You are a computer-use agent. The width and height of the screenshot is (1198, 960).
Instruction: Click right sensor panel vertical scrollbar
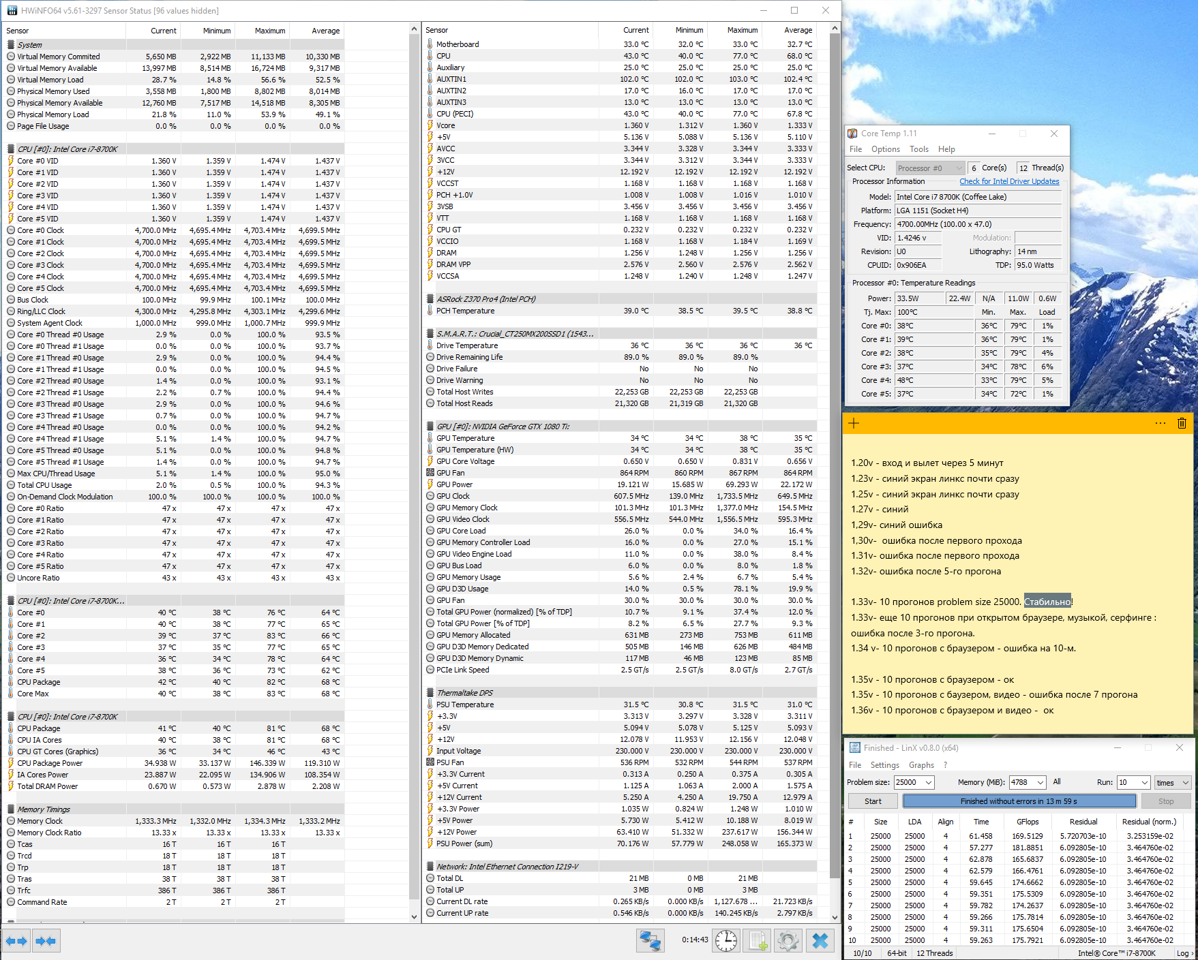[835, 456]
